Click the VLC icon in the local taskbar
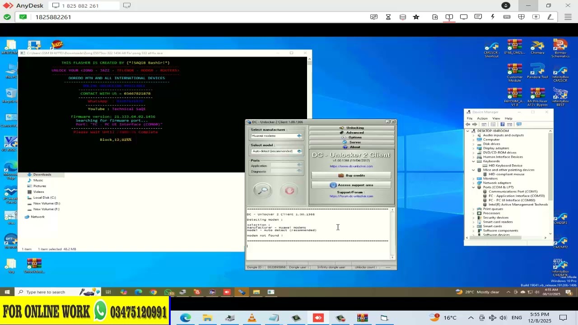578x325 pixels. point(252,318)
